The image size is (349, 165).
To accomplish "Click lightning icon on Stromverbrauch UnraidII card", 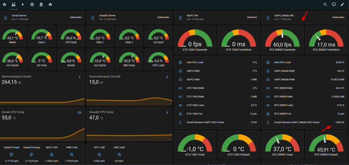I will click(x=167, y=77).
